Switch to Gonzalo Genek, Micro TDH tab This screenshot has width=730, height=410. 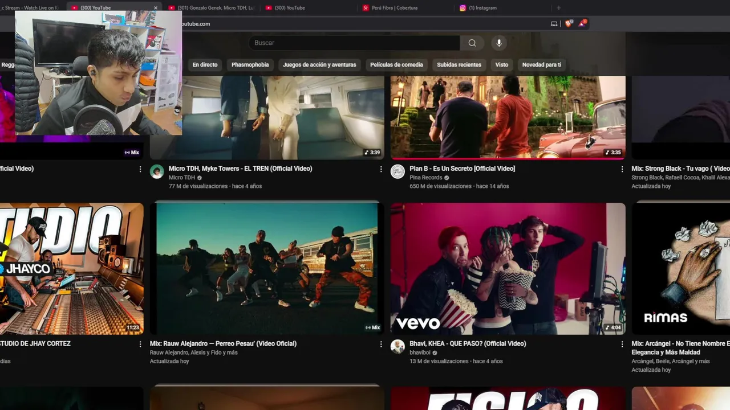tap(211, 7)
